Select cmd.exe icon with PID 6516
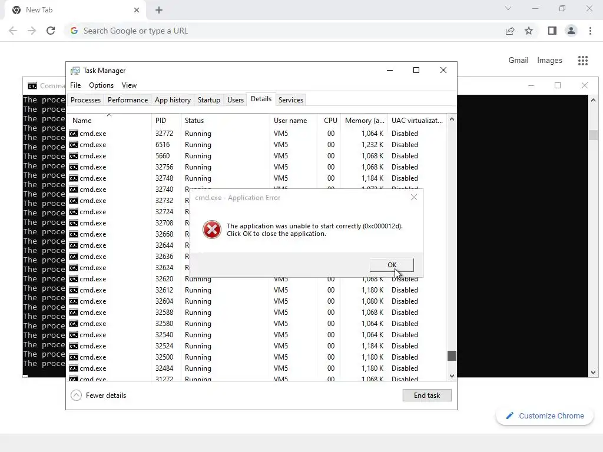This screenshot has height=452, width=603. [74, 145]
